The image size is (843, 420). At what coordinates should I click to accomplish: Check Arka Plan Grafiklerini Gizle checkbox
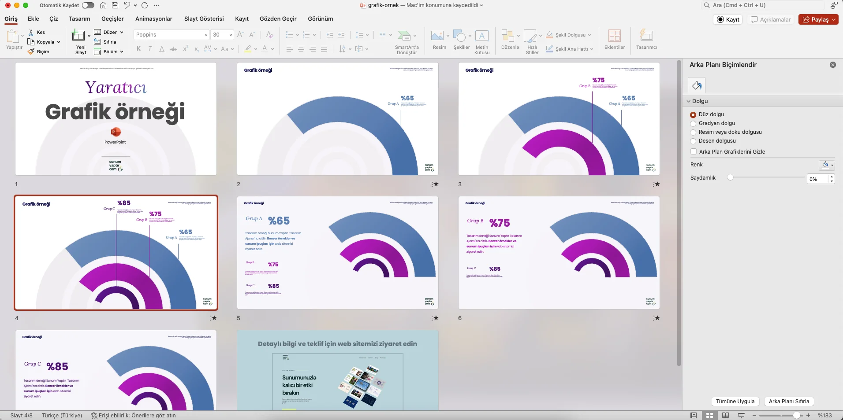pos(694,152)
